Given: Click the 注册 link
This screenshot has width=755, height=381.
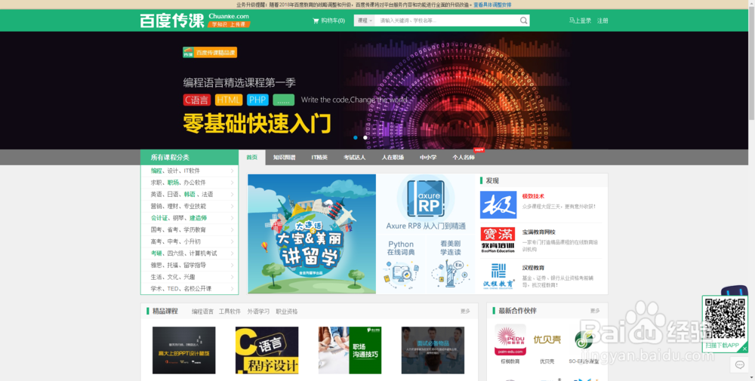Looking at the screenshot, I should tap(602, 20).
